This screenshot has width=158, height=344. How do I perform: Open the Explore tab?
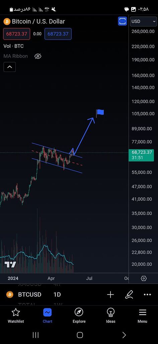click(x=79, y=315)
